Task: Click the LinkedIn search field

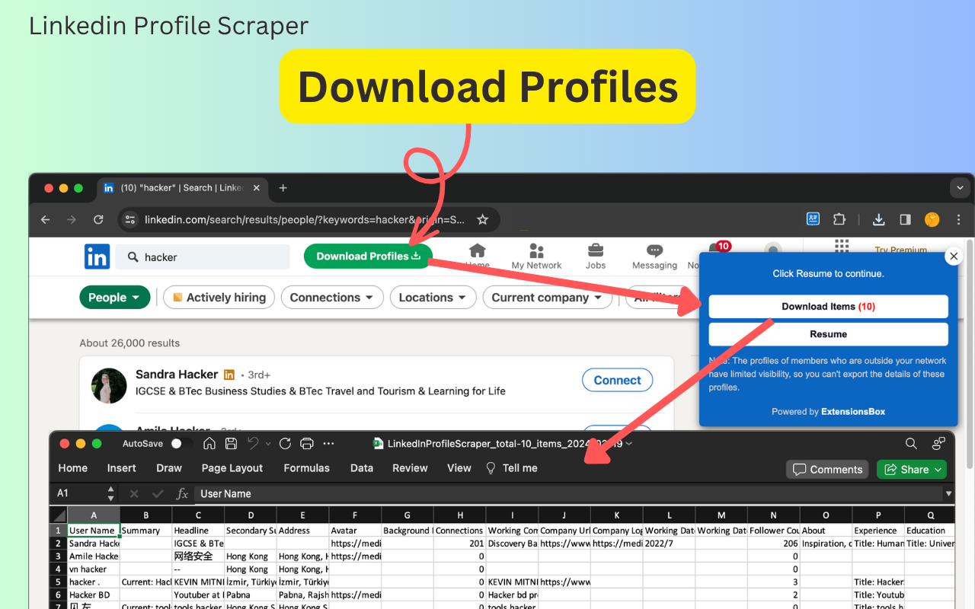Action: (203, 257)
